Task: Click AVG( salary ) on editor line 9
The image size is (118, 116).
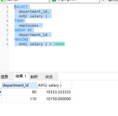Action: tap(33, 44)
